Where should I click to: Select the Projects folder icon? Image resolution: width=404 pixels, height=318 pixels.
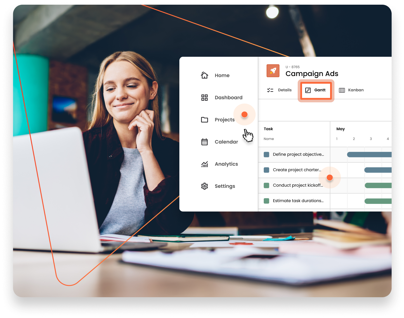204,120
